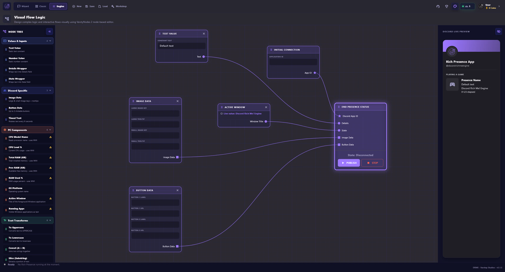This screenshot has width=505, height=272.
Task: Click the CPU Load % warning icon
Action: pos(50,147)
